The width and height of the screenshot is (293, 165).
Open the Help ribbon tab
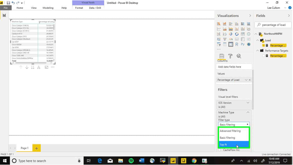click(64, 8)
